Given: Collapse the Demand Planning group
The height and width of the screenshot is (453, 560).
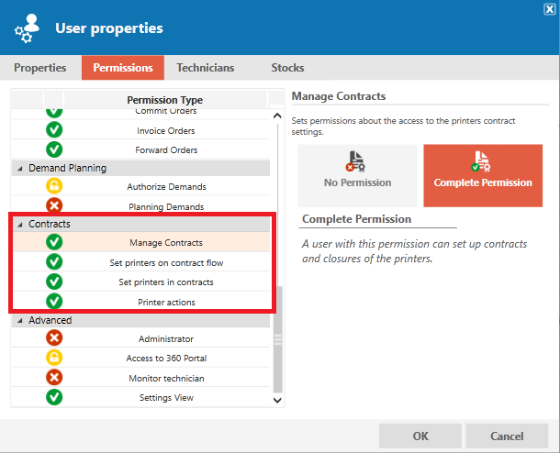Looking at the screenshot, I should [20, 169].
